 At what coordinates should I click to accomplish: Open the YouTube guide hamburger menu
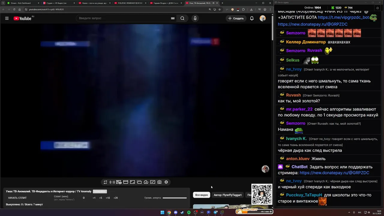(x=7, y=18)
